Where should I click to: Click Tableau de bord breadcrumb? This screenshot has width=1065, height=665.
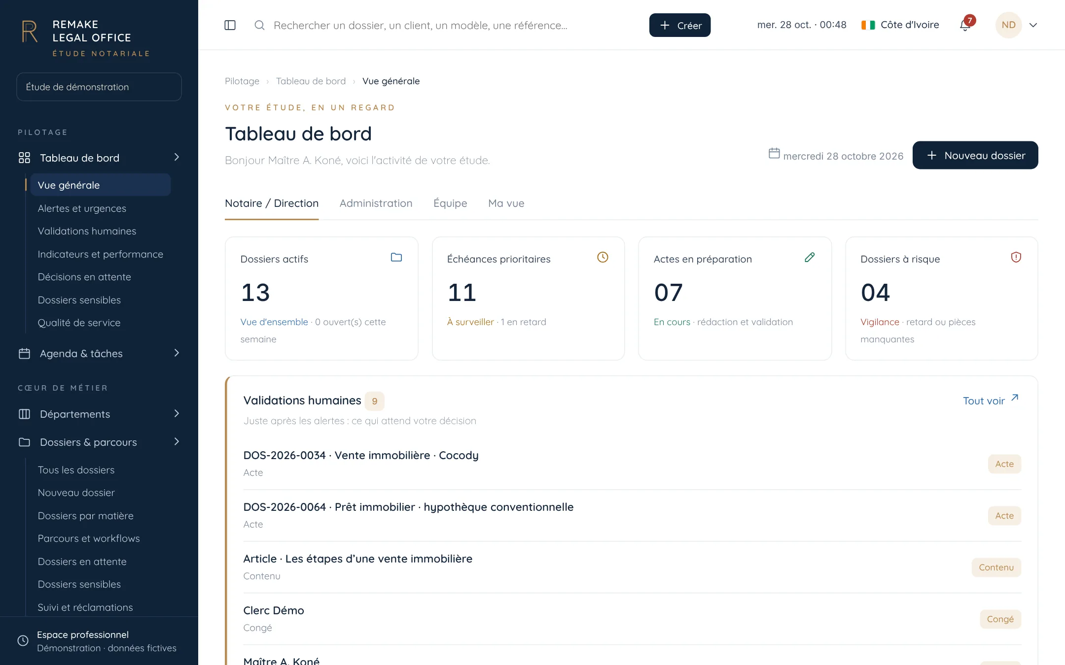tap(311, 81)
